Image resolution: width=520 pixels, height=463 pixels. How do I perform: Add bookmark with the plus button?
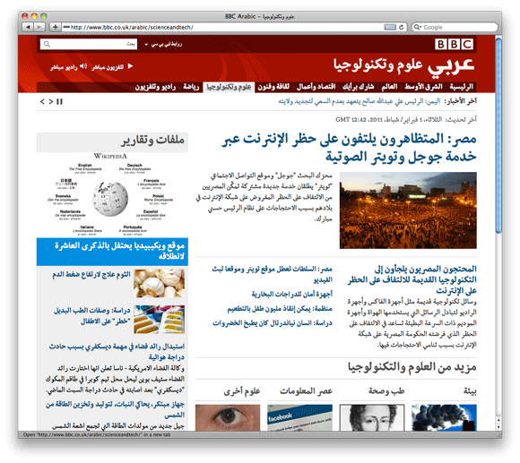click(55, 27)
